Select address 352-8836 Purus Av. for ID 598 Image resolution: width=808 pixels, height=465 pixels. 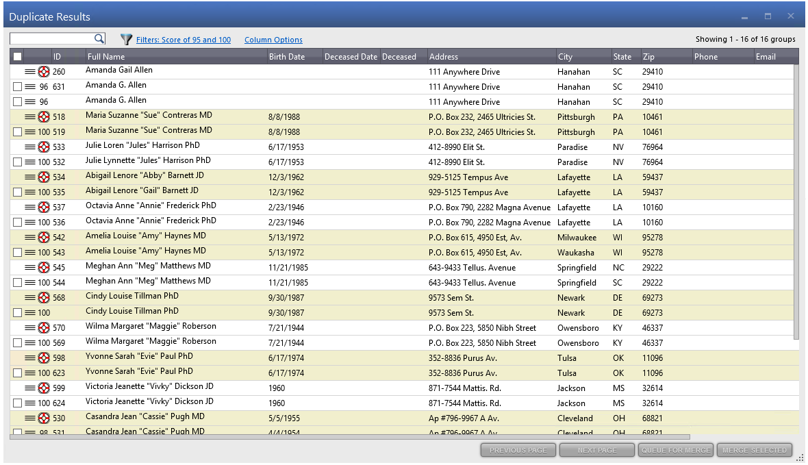click(463, 357)
